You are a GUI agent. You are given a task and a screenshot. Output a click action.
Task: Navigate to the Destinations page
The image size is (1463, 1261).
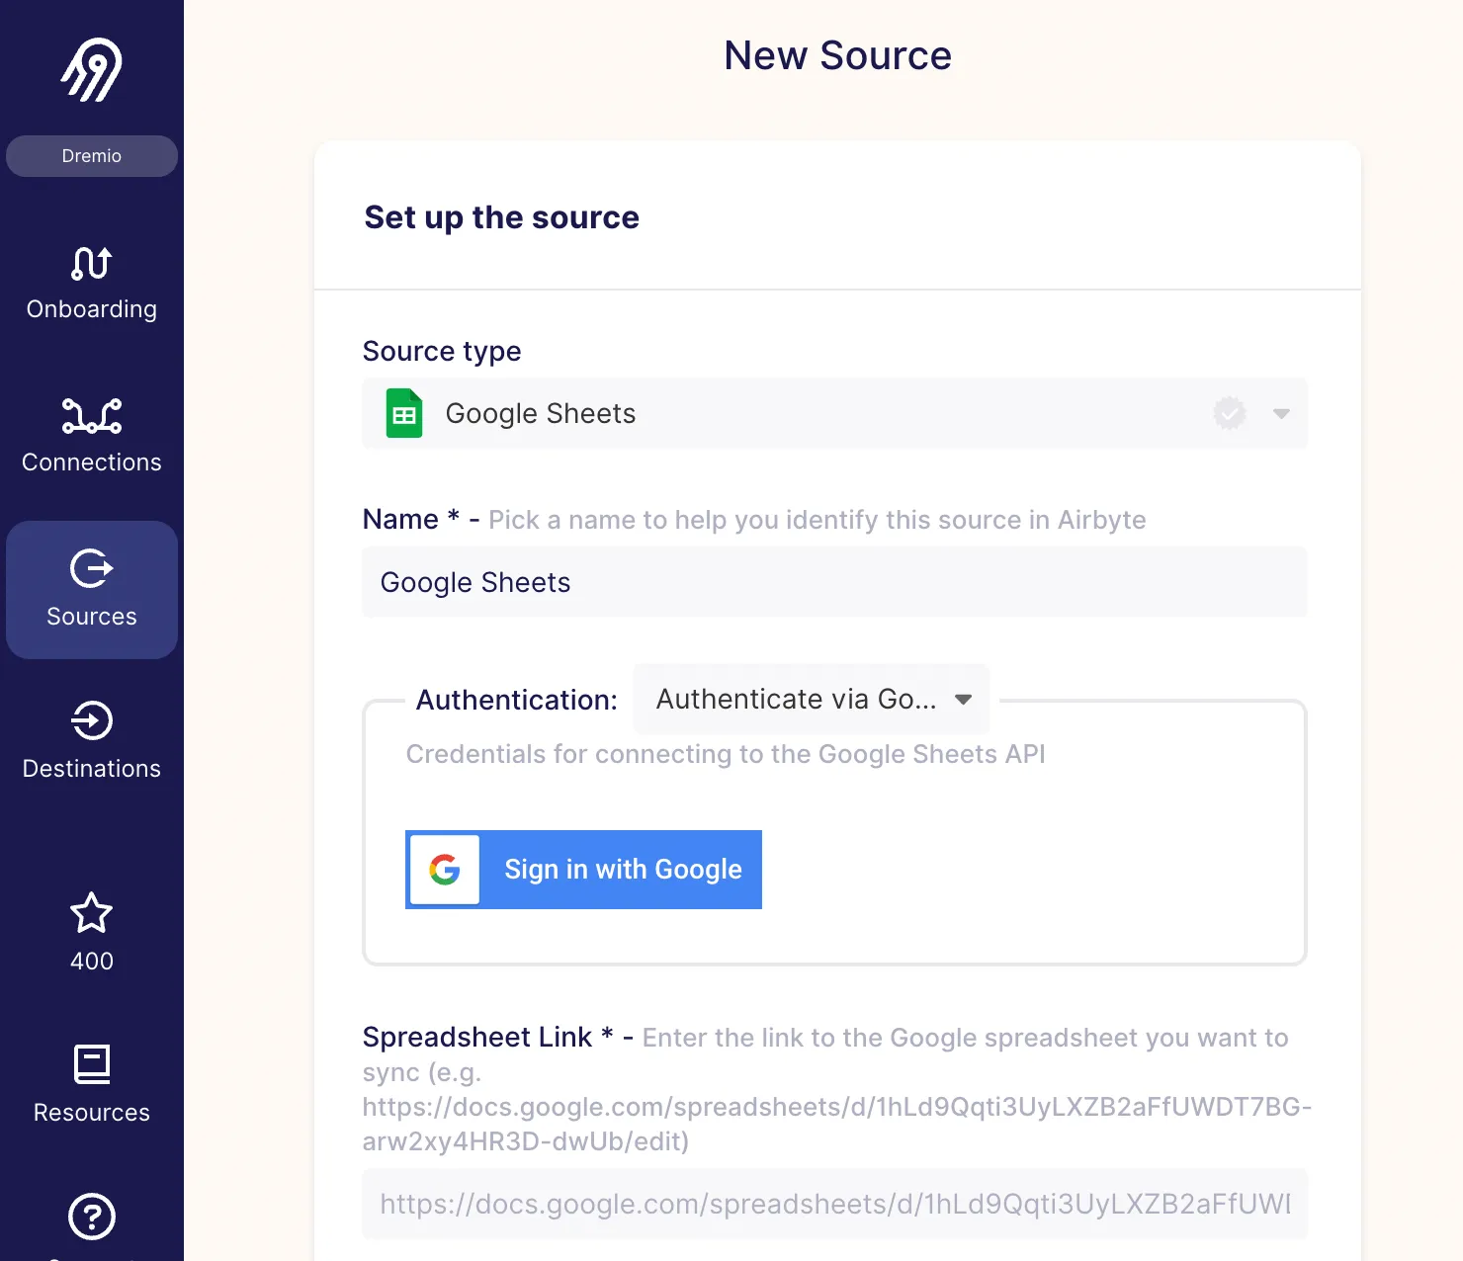pos(92,741)
